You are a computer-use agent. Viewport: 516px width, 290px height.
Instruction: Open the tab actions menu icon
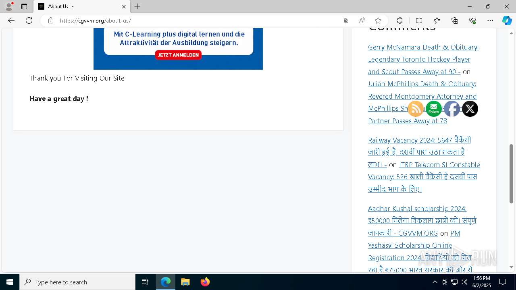tap(24, 6)
